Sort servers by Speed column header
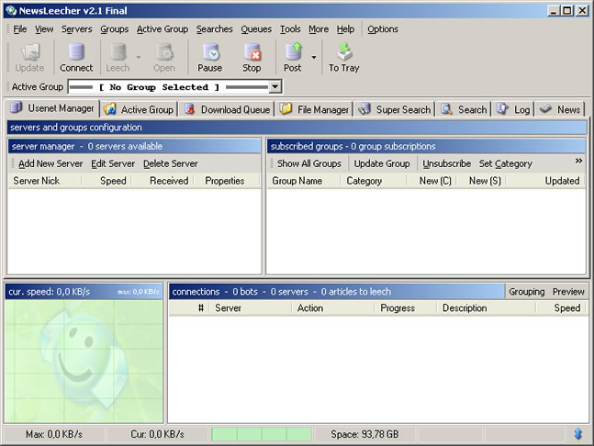The image size is (594, 446). pos(106,181)
